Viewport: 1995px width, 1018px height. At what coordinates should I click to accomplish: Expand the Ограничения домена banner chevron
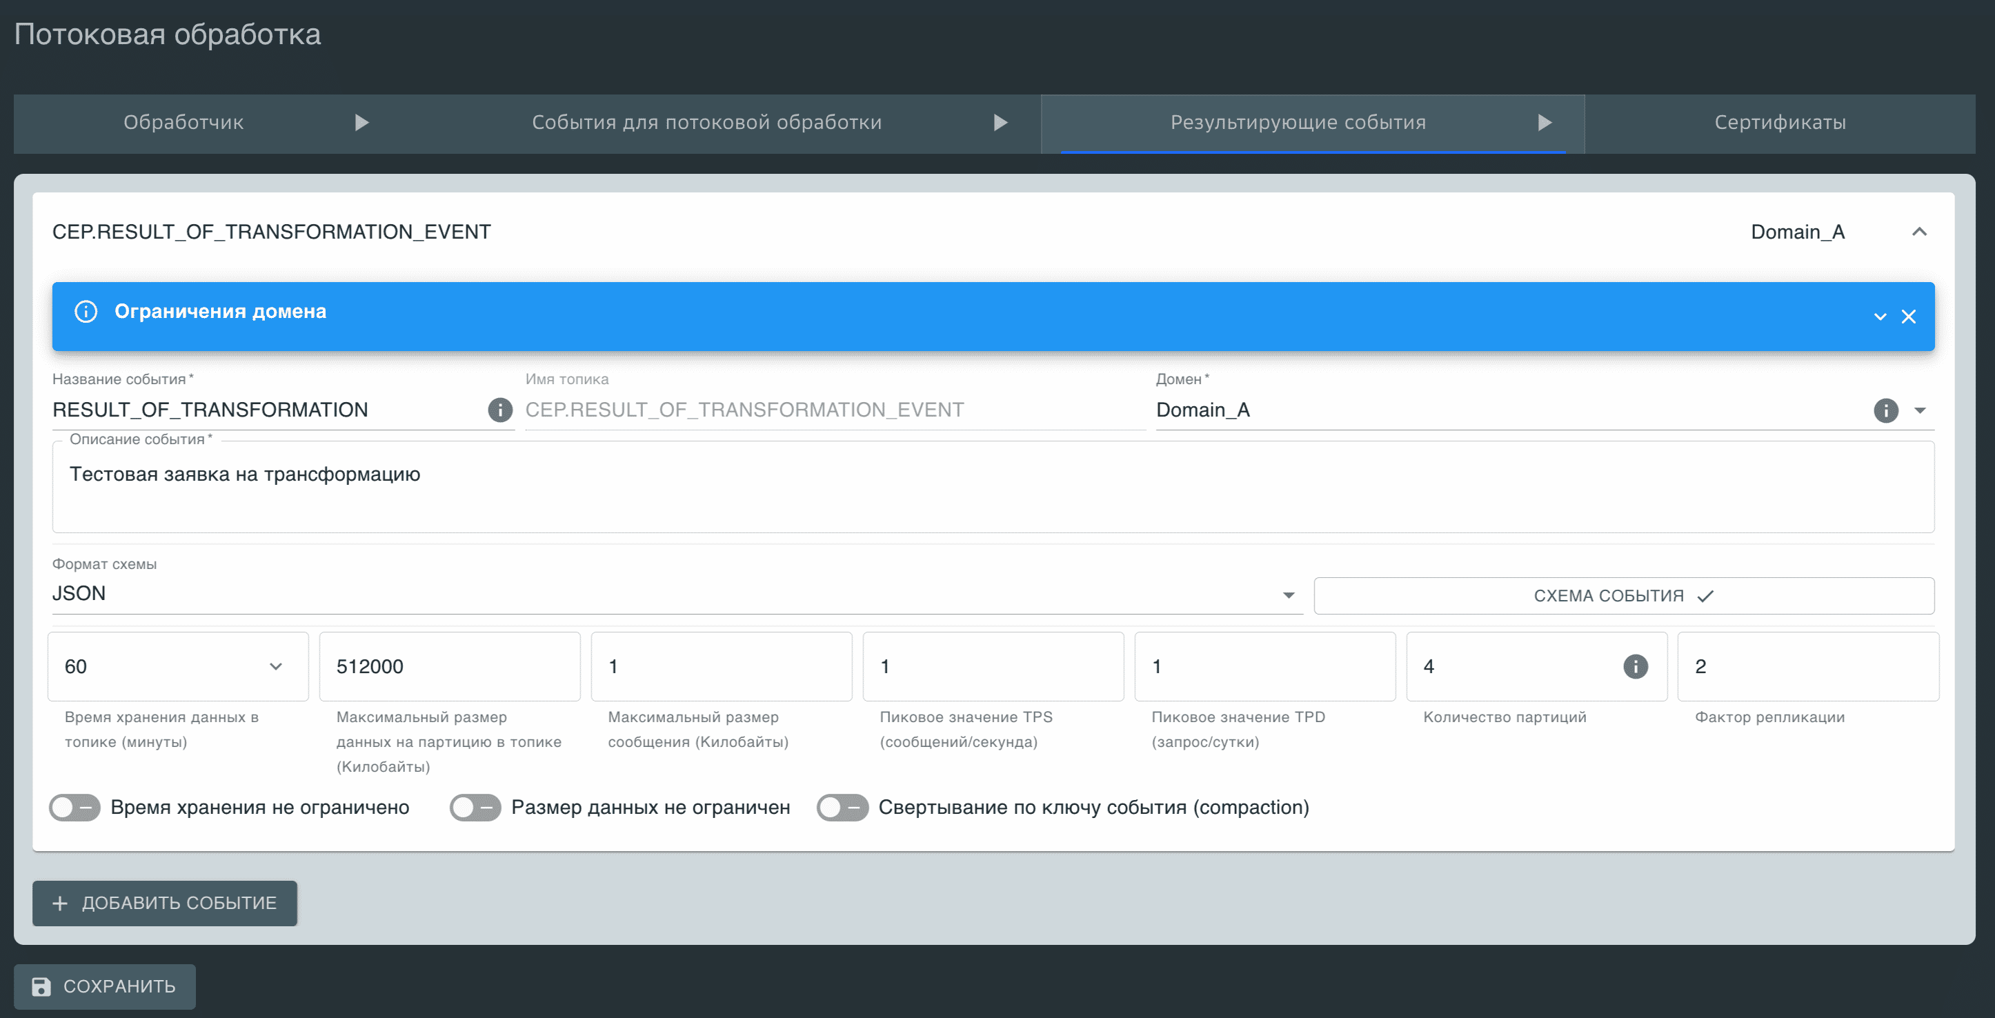(x=1880, y=317)
